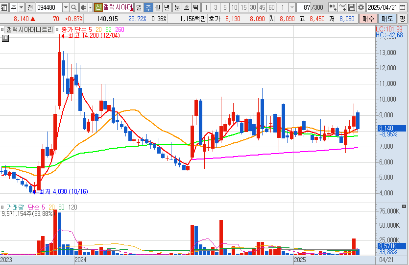Image resolution: width=409 pixels, height=265 pixels.
Task: Click the volume 20 average legend value
Action: 51,207
